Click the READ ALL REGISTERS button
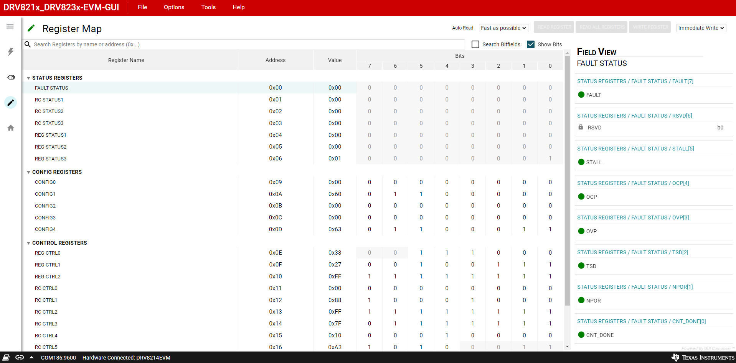The width and height of the screenshot is (736, 363). [602, 27]
